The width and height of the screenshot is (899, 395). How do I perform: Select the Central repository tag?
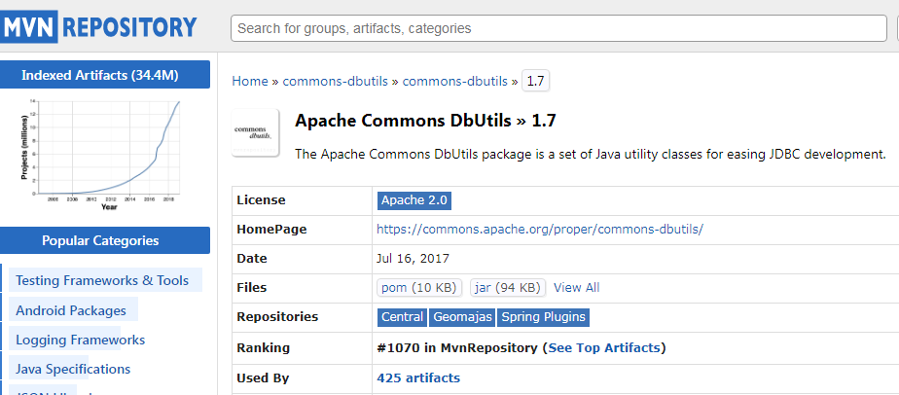click(x=402, y=317)
